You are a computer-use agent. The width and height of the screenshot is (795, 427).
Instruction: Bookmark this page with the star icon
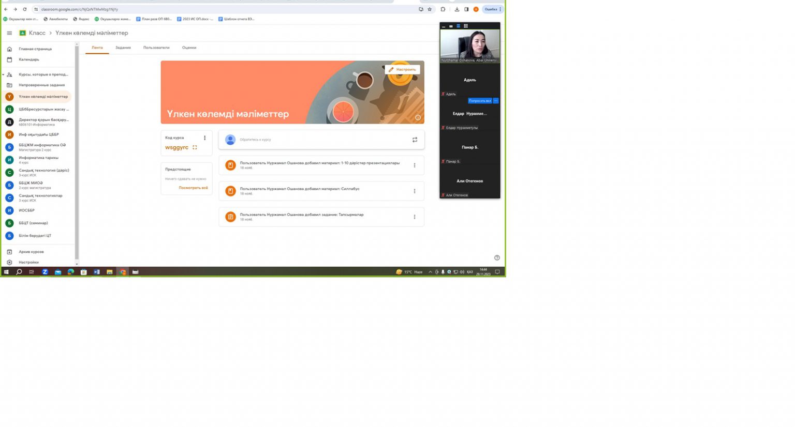coord(430,9)
